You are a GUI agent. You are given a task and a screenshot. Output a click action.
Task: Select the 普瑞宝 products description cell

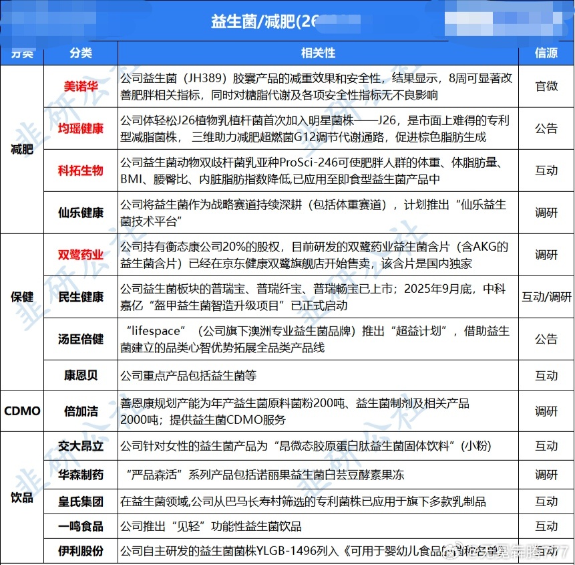point(318,297)
